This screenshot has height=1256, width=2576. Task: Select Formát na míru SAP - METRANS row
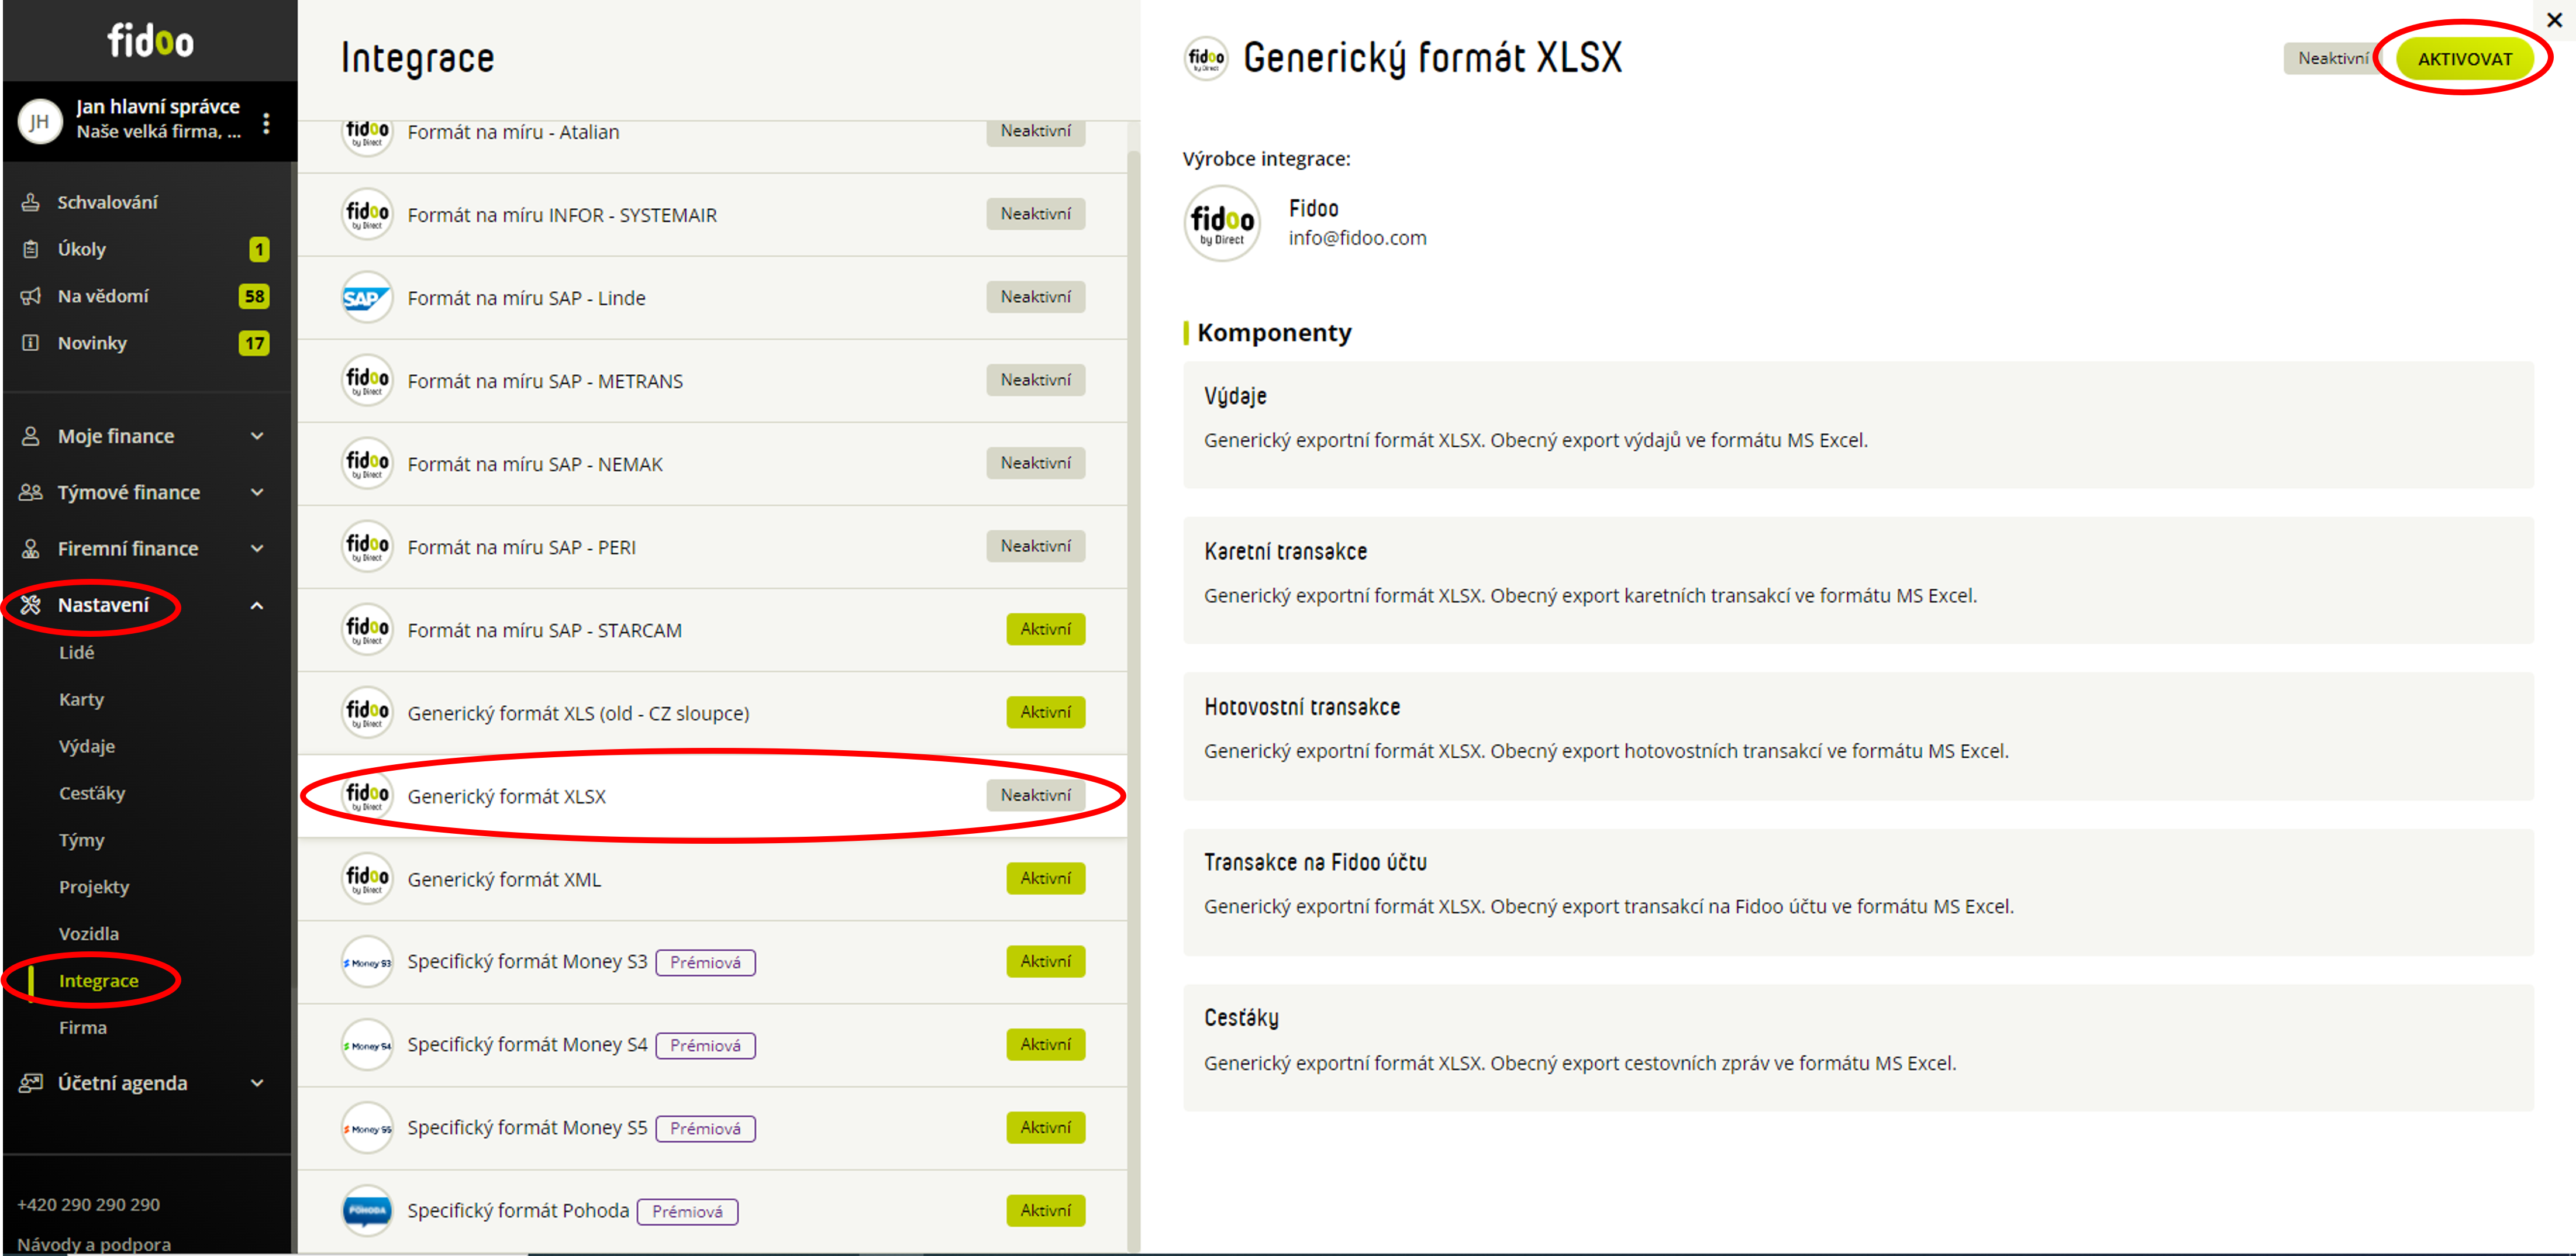click(x=712, y=380)
